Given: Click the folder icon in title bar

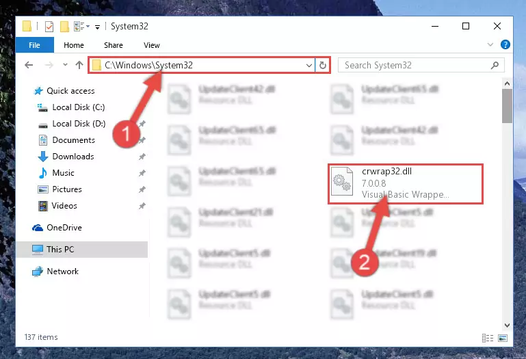Looking at the screenshot, I should tap(27, 26).
